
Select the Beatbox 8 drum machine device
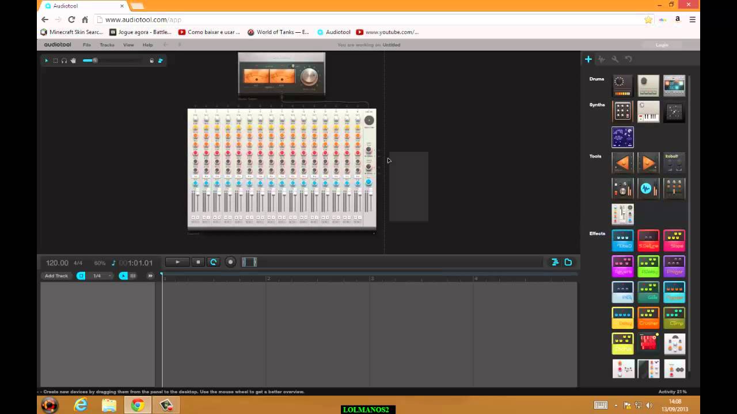[x=622, y=86]
